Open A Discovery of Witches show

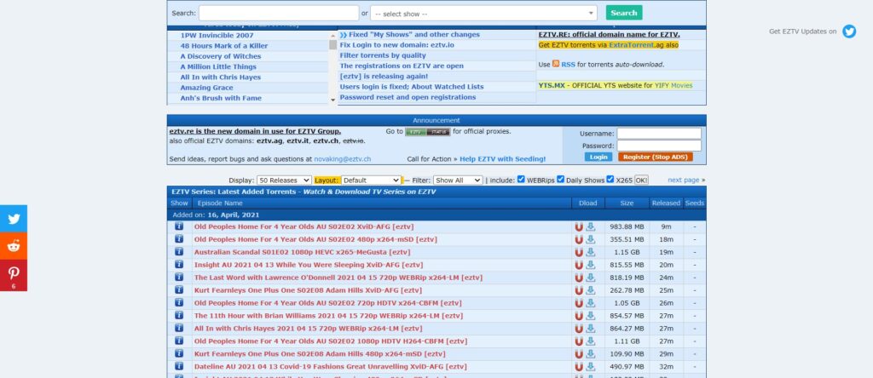[x=221, y=56]
